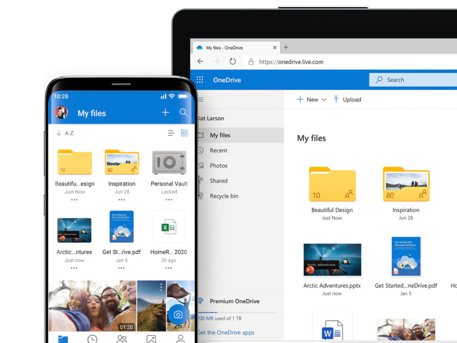This screenshot has width=457, height=343.
Task: Tap the Recent clock tab on phone
Action: point(92,339)
